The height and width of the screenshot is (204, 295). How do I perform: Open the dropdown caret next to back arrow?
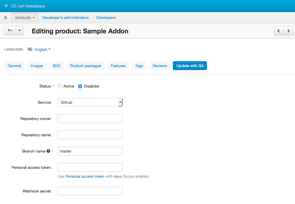coord(20,30)
